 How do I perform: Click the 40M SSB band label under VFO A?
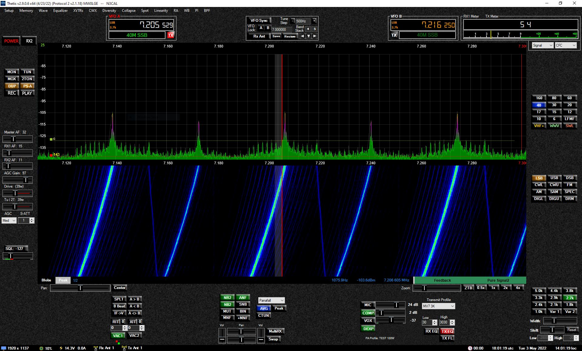coord(137,35)
